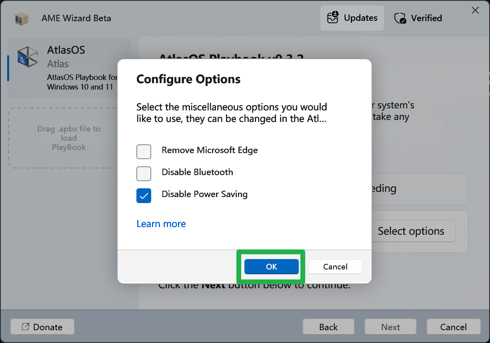Click the Verified shield indicator

click(418, 18)
